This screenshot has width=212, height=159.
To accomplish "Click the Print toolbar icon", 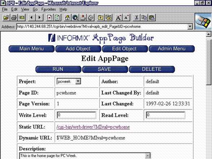I will pyautogui.click(x=14, y=18).
